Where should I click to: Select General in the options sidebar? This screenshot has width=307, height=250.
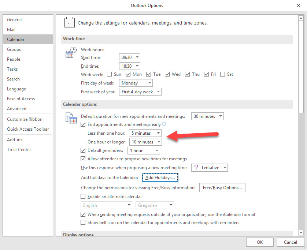click(28, 19)
